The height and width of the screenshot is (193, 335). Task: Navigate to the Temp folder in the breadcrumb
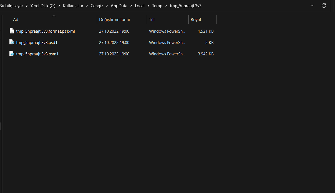click(157, 6)
